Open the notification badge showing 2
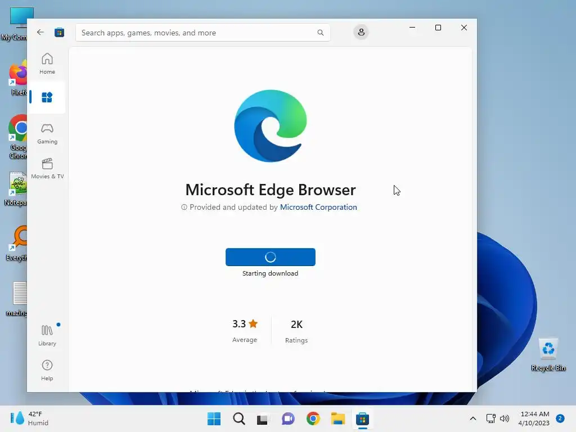This screenshot has width=576, height=432. point(560,418)
